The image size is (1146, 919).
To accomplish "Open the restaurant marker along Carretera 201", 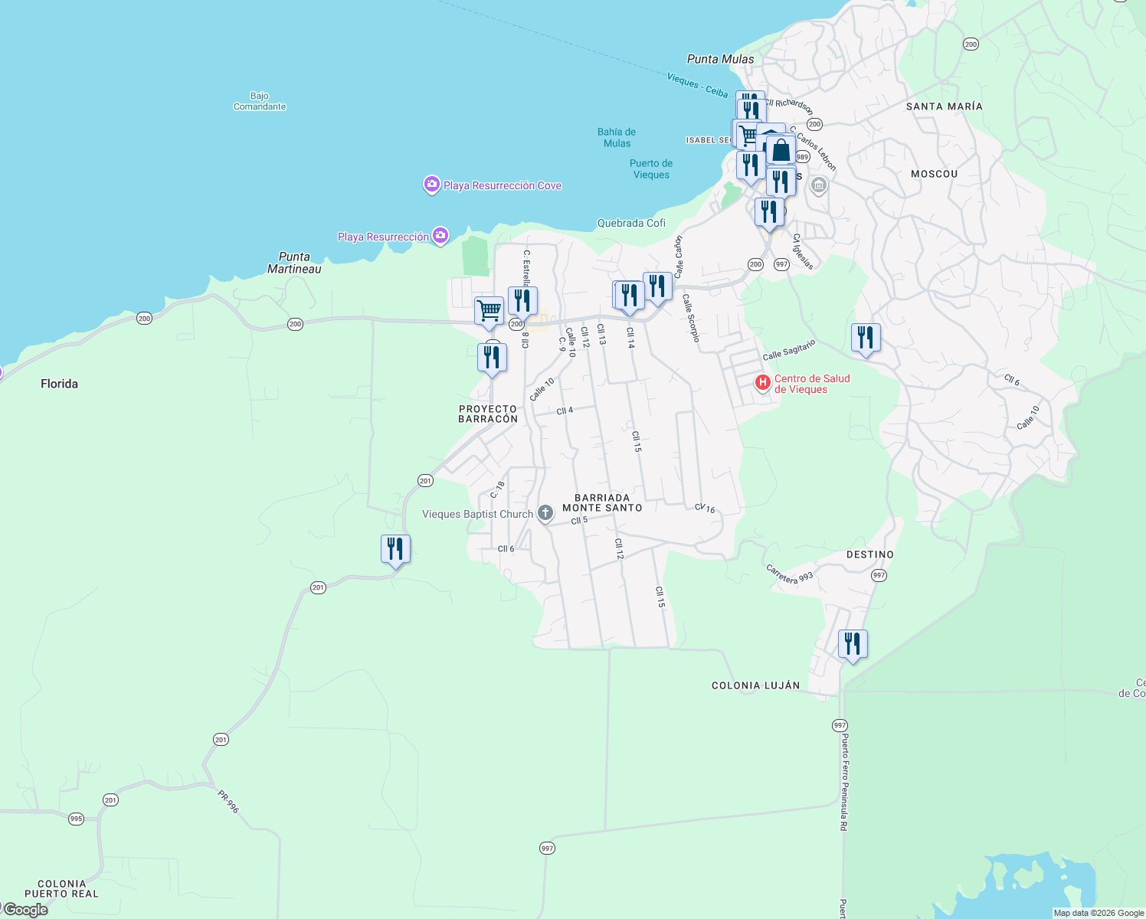I will (x=395, y=547).
